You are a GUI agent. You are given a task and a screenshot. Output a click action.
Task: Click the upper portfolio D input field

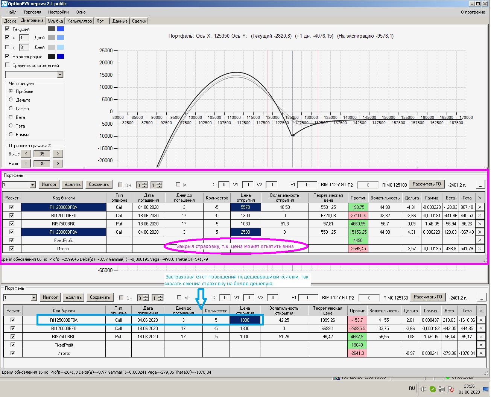(224, 185)
